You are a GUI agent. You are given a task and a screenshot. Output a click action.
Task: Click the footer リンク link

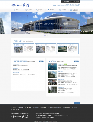tap(75, 108)
